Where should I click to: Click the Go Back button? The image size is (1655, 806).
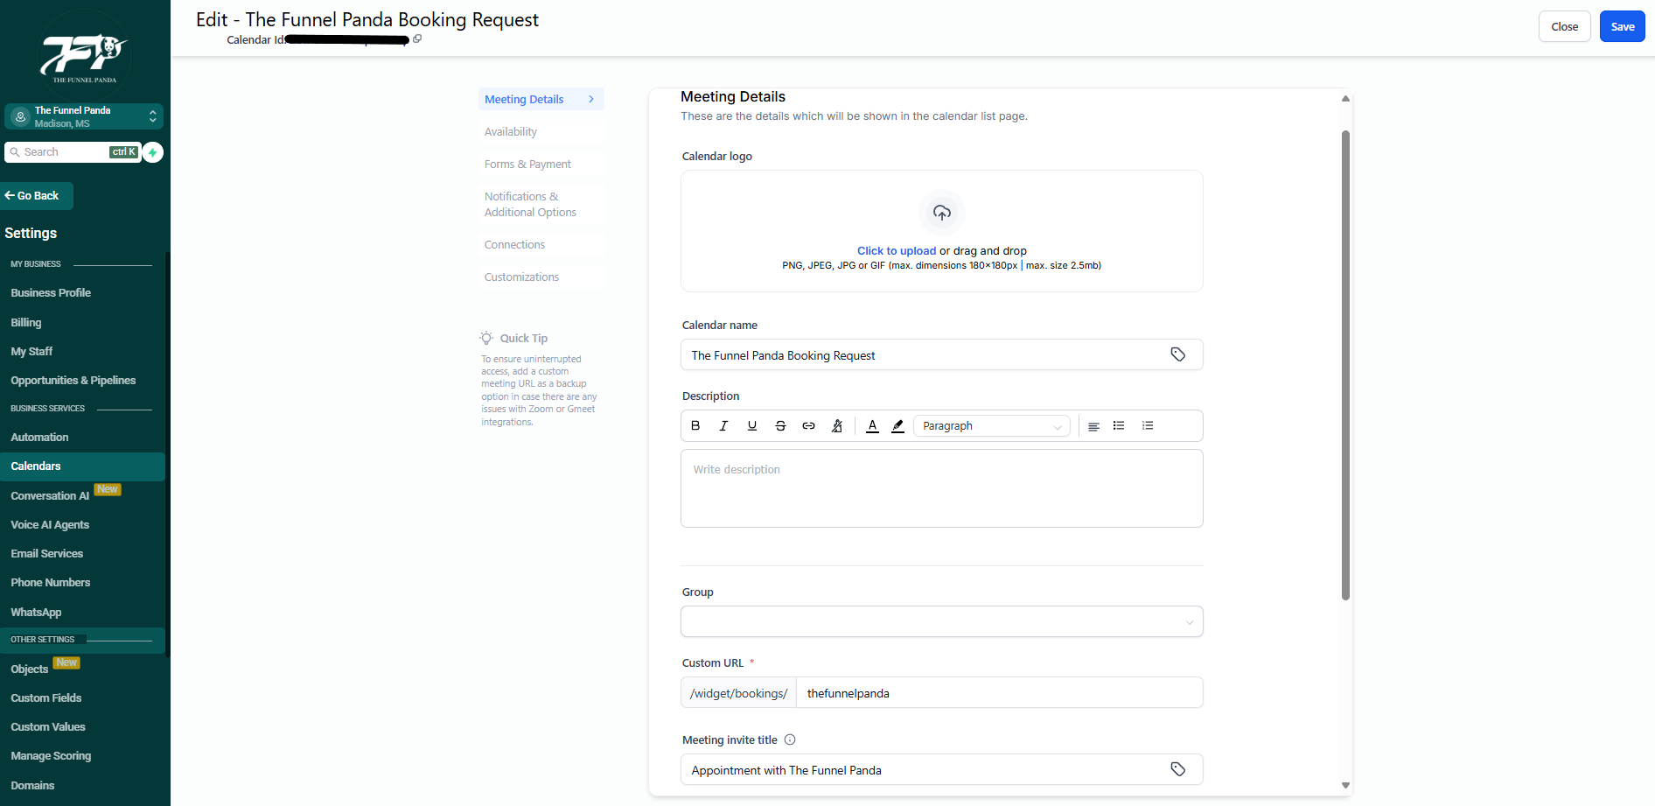click(37, 196)
